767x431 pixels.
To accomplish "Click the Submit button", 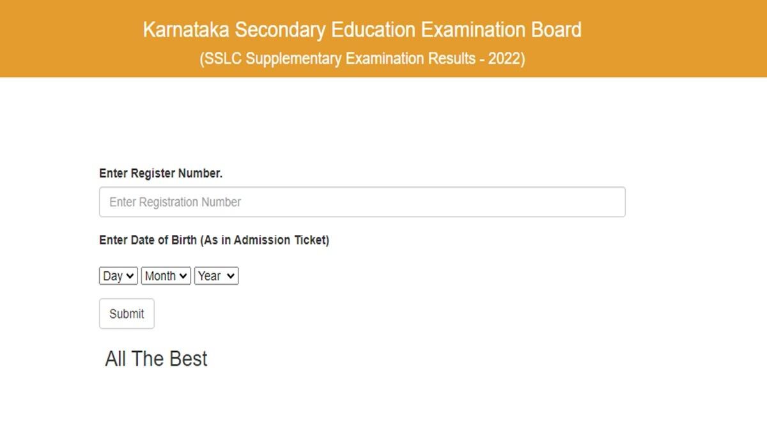I will pos(126,314).
